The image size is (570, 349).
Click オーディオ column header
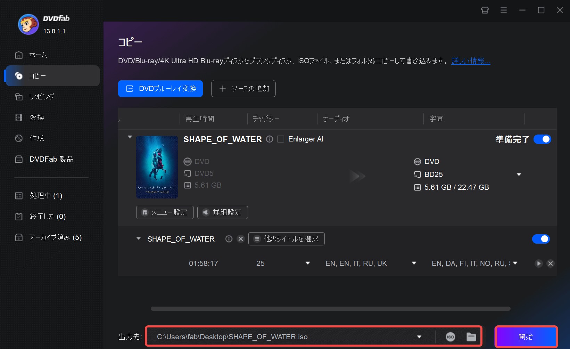336,119
